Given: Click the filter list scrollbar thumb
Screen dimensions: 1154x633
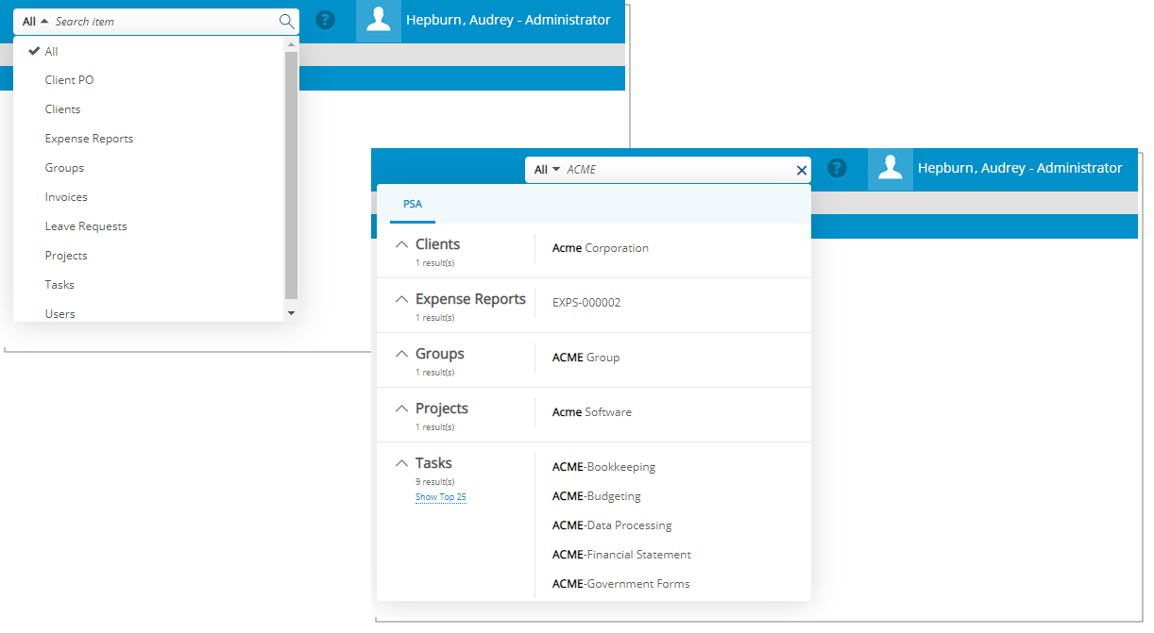Looking at the screenshot, I should pyautogui.click(x=291, y=175).
